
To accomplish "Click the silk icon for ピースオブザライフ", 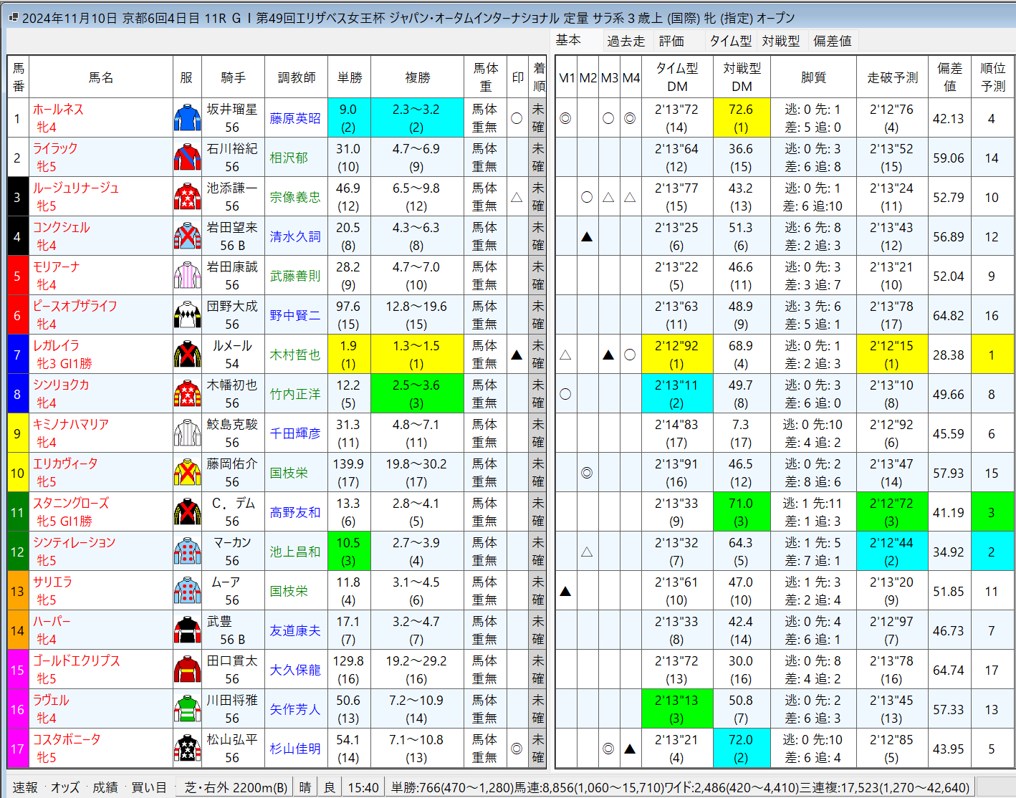I will pos(187,315).
